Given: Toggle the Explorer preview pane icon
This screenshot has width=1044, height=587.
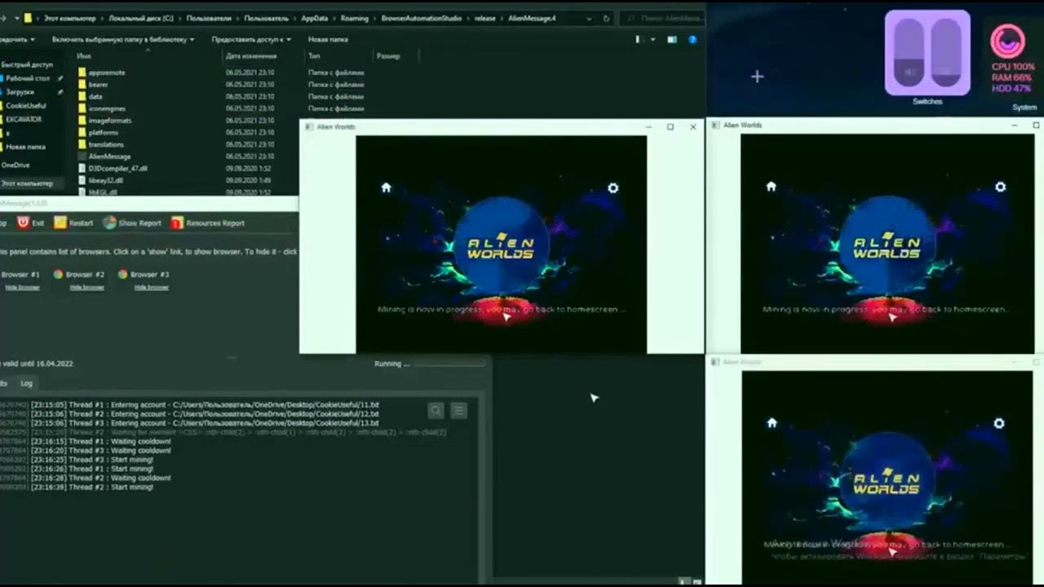Looking at the screenshot, I should 672,39.
